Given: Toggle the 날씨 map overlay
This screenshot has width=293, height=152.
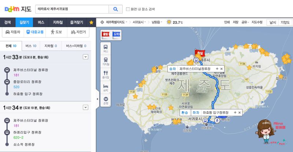Looking at the screenshot, I should pos(272,22).
